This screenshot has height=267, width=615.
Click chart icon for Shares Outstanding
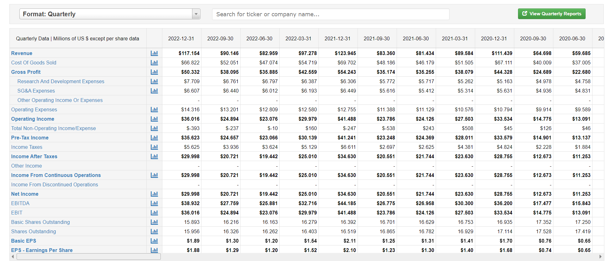coord(154,231)
